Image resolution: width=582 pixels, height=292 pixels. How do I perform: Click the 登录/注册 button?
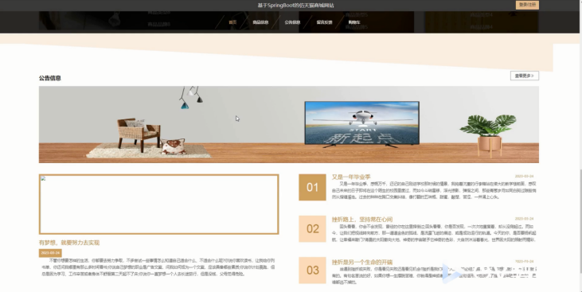tap(527, 5)
